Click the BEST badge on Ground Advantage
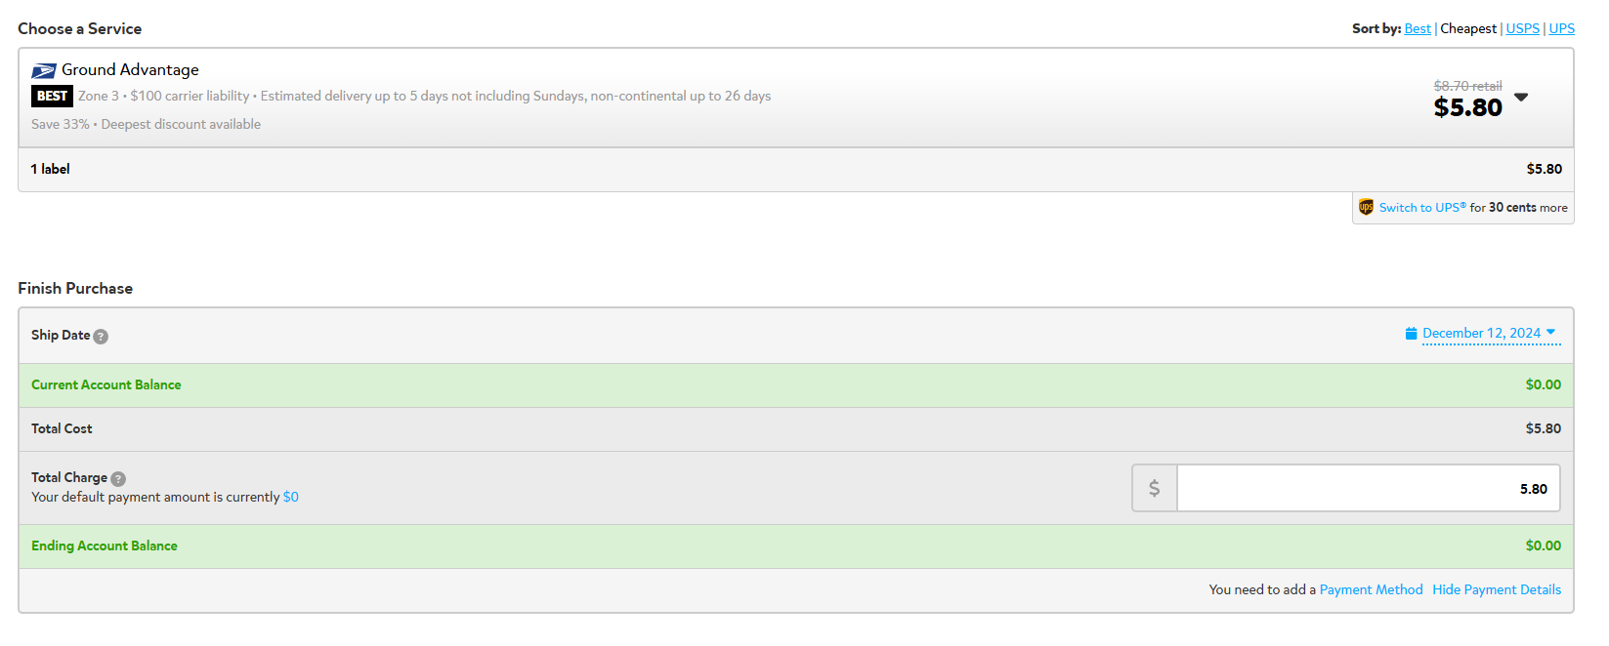1609x646 pixels. pos(52,96)
